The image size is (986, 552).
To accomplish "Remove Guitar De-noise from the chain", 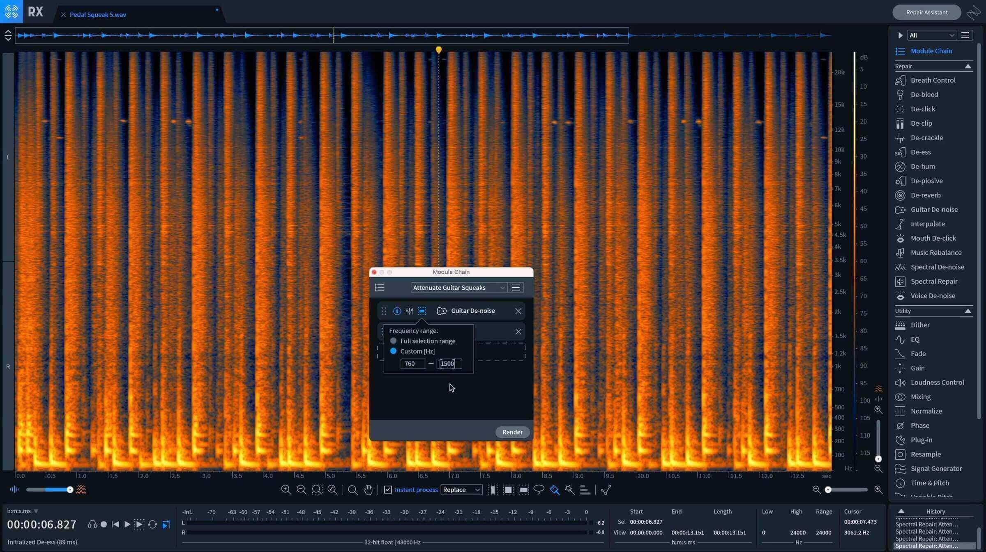I will 518,311.
